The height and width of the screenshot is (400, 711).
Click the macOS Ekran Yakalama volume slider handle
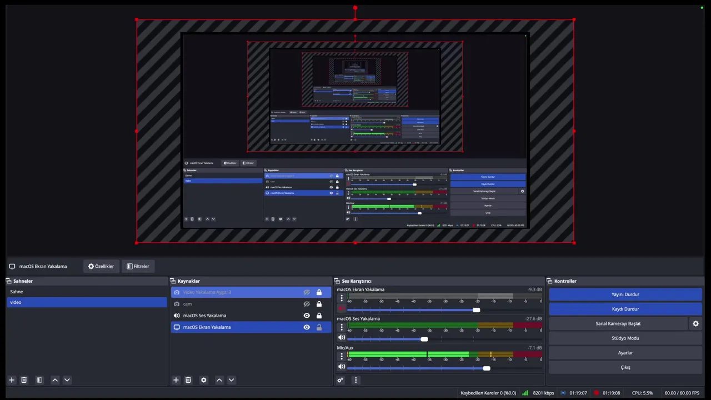pos(476,309)
